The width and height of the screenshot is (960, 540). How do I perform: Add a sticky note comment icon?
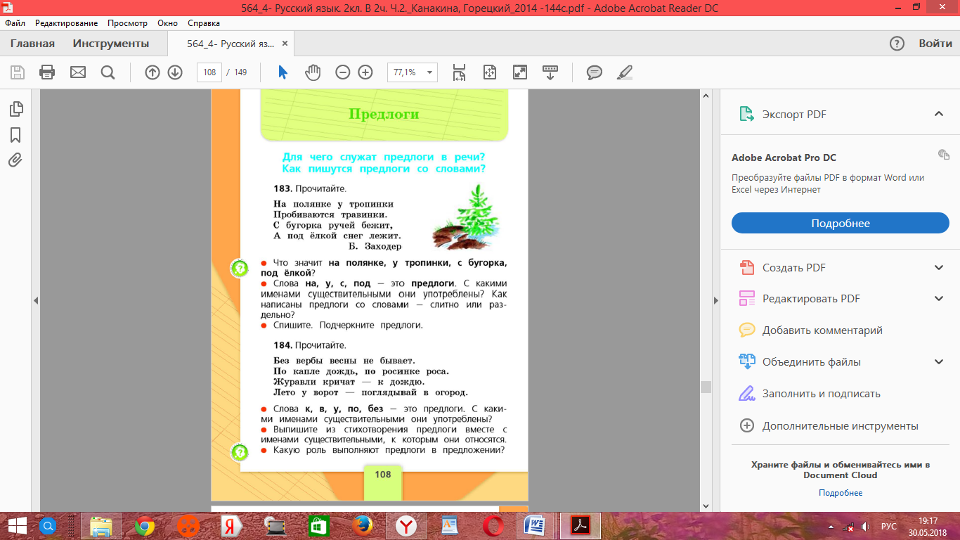click(x=595, y=72)
